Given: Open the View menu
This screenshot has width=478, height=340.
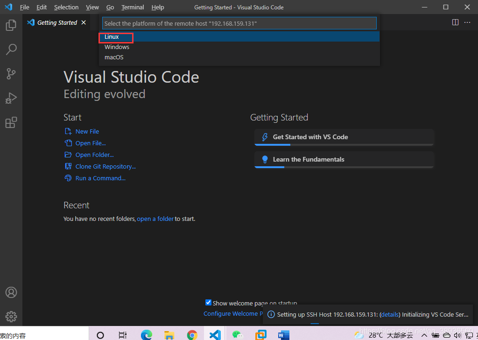Looking at the screenshot, I should tap(92, 7).
